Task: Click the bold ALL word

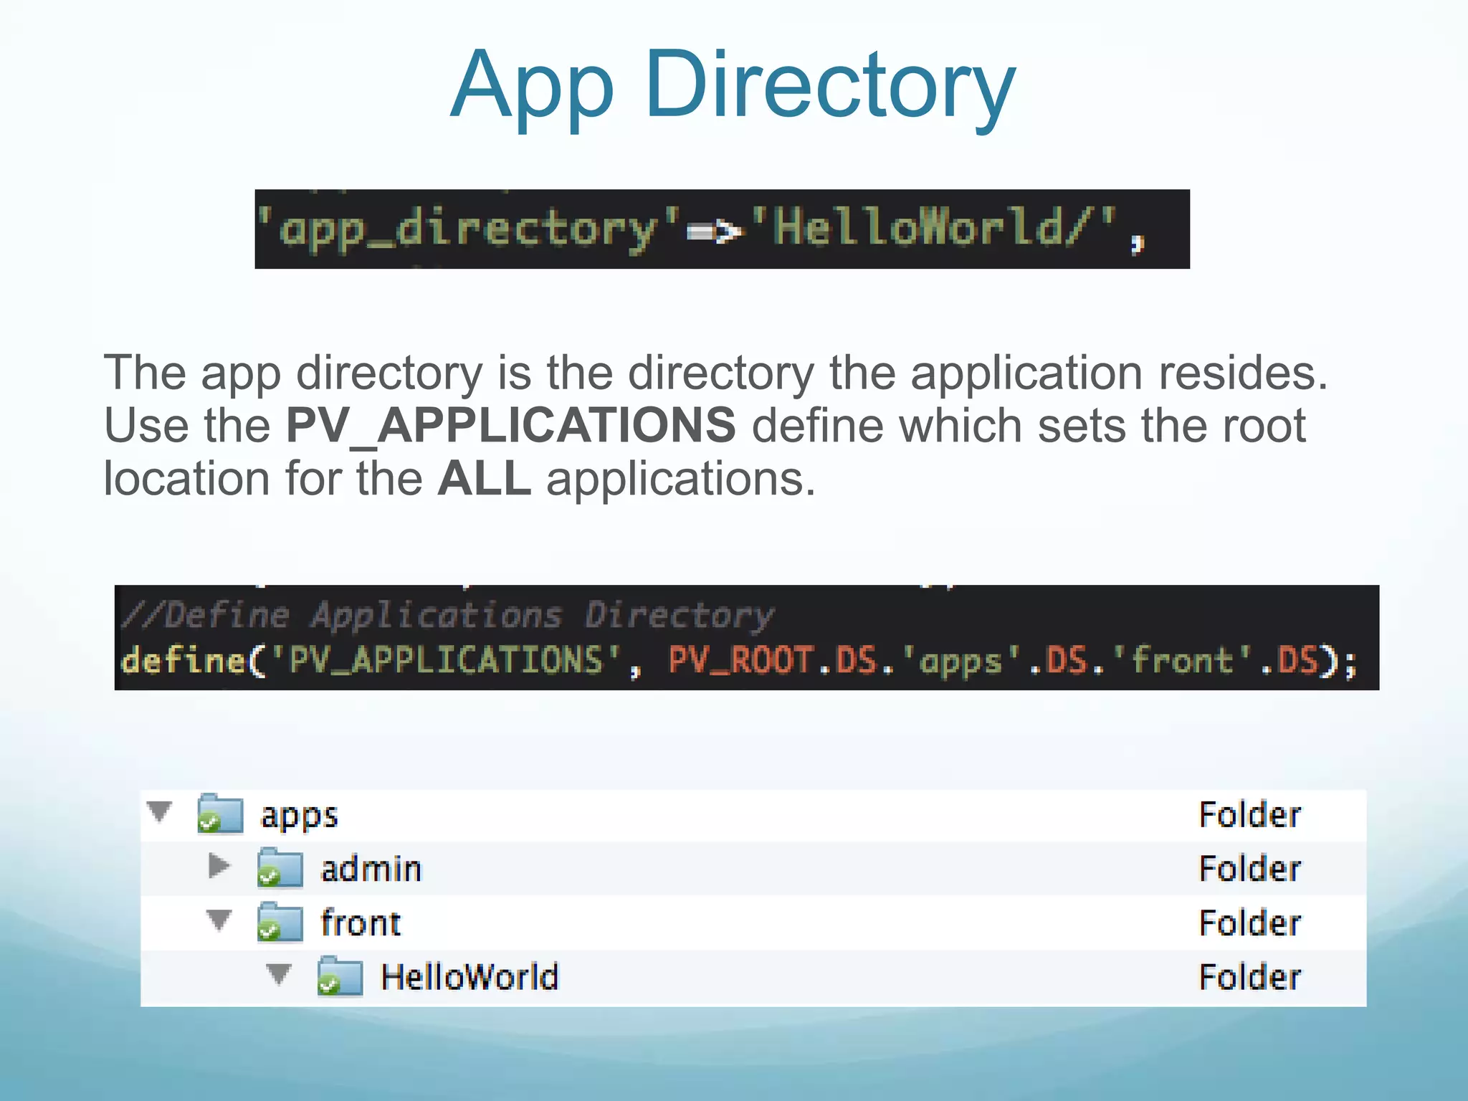Action: pos(485,479)
